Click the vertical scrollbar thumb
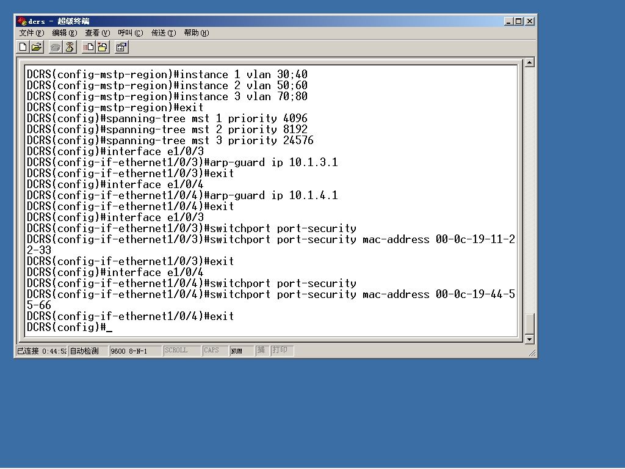625x469 pixels. pos(529,324)
